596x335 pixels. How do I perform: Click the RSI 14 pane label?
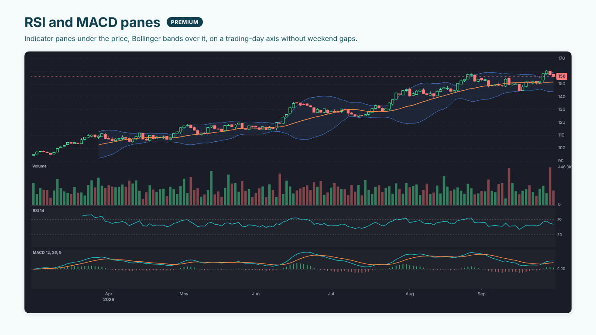[38, 211]
